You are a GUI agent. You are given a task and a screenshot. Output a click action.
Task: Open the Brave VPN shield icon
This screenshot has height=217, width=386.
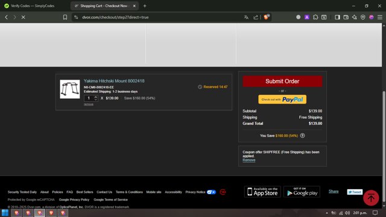pyautogui.click(x=363, y=17)
